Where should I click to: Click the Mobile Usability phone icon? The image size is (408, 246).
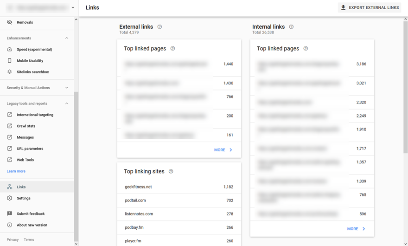[10, 60]
